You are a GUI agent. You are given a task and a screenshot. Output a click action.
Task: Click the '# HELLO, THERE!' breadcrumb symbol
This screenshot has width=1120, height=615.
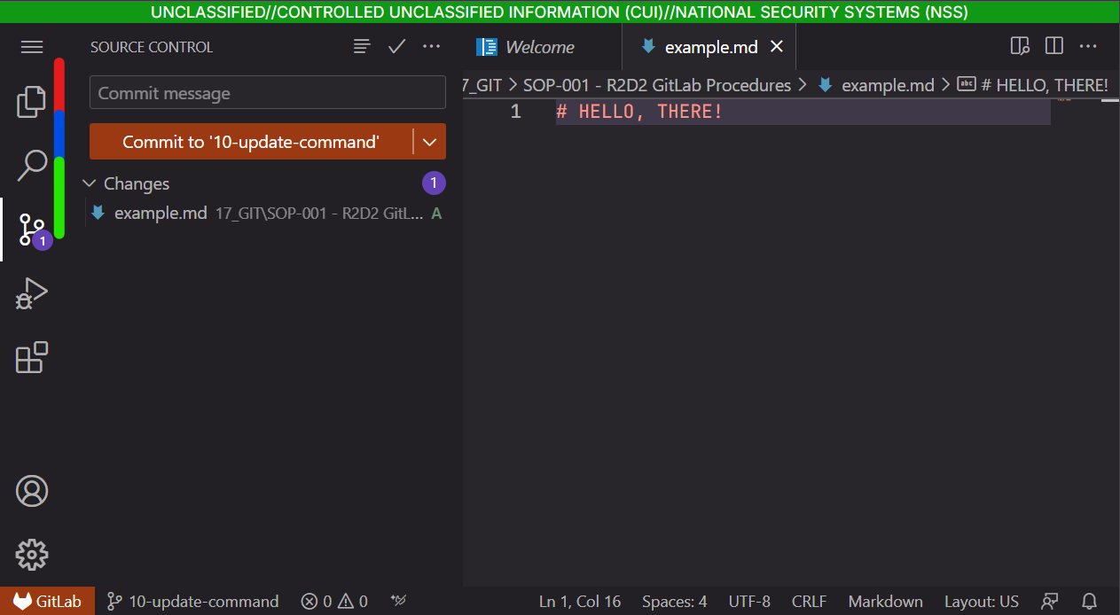tap(1033, 85)
